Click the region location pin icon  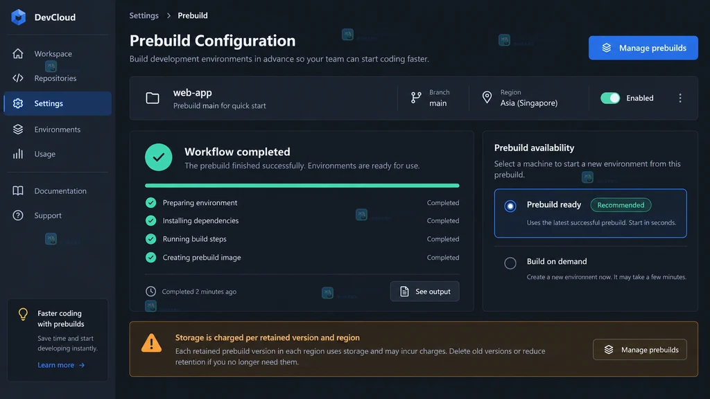pos(487,97)
